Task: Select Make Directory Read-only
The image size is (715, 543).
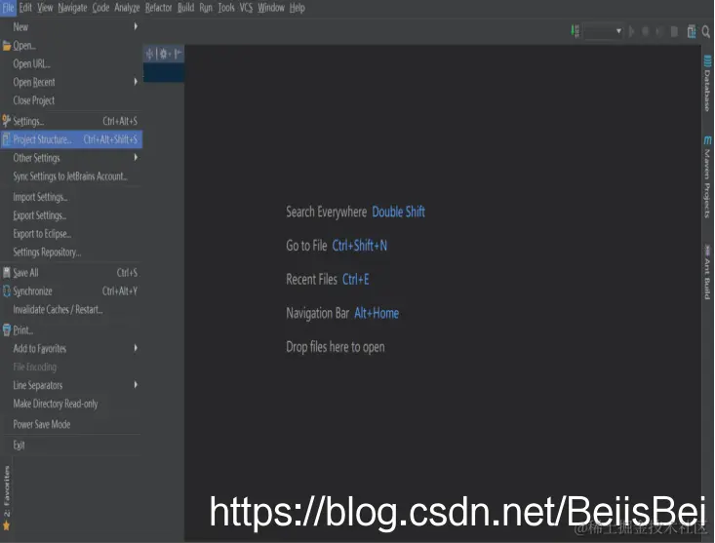Action: [71, 404]
